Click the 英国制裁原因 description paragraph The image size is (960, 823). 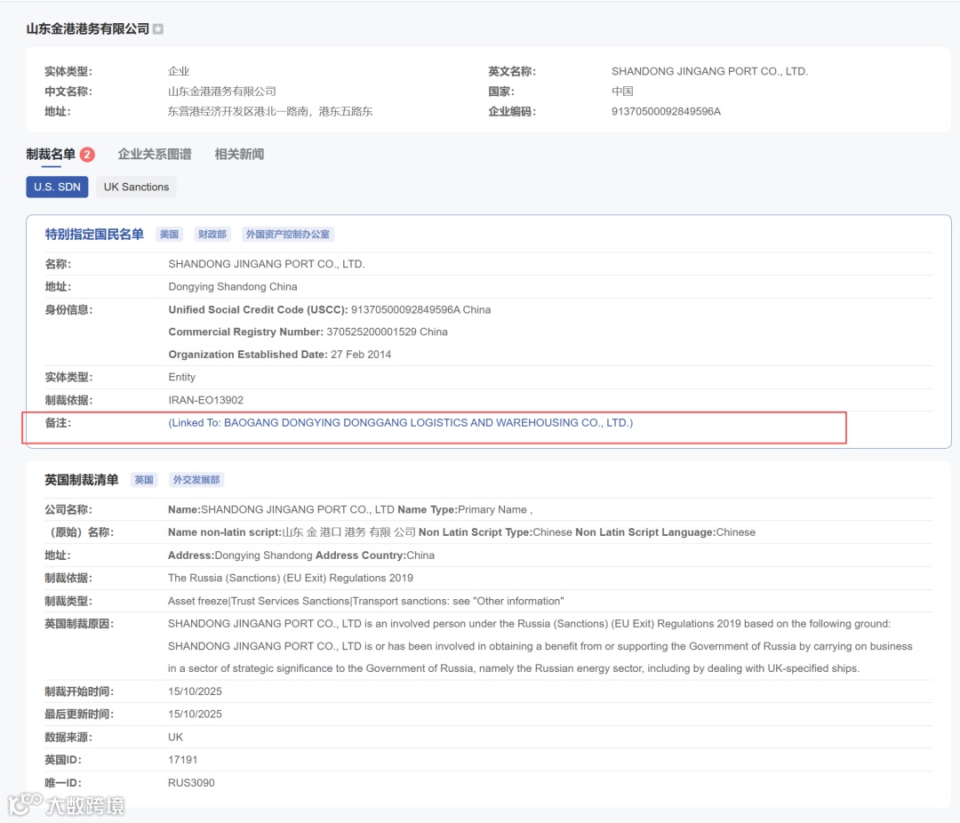[x=540, y=646]
